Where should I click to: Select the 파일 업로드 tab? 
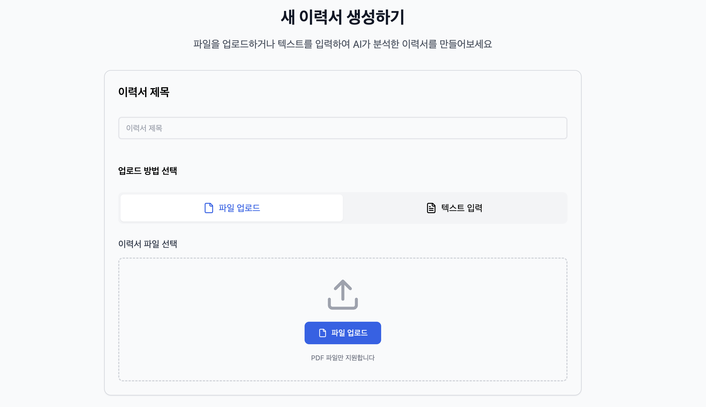point(231,208)
